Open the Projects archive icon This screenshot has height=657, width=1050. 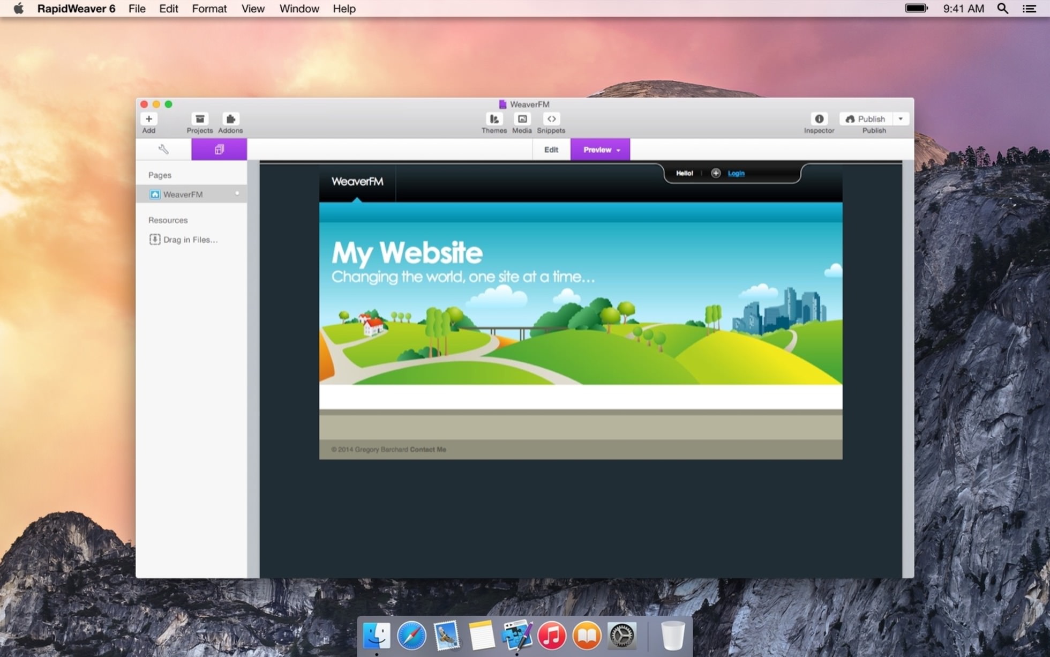199,119
